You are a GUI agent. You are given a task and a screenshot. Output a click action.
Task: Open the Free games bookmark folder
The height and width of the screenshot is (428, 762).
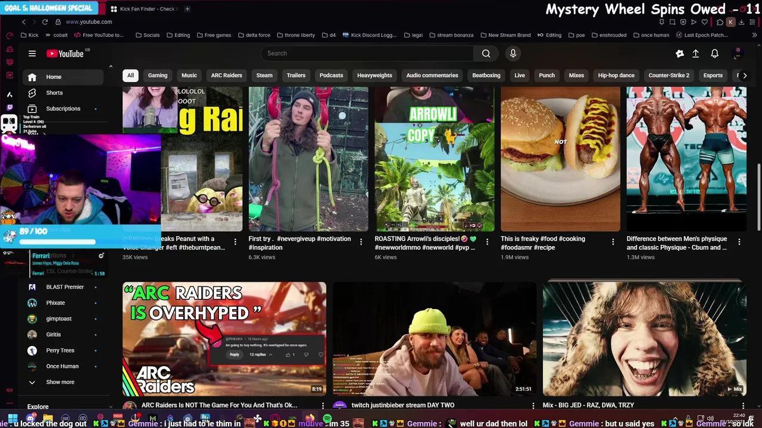click(x=214, y=35)
